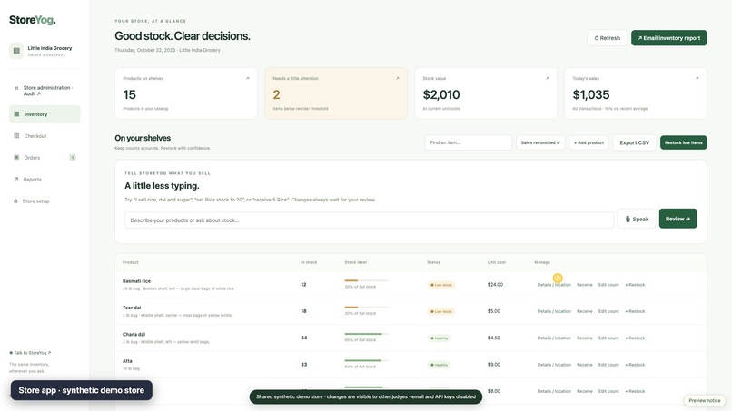This screenshot has width=732, height=411.
Task: Open Reports in the sidebar
Action: (45, 179)
